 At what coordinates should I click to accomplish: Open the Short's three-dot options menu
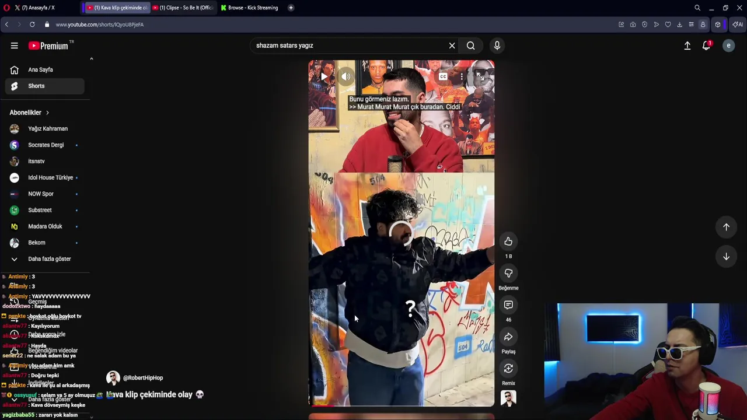(x=462, y=76)
